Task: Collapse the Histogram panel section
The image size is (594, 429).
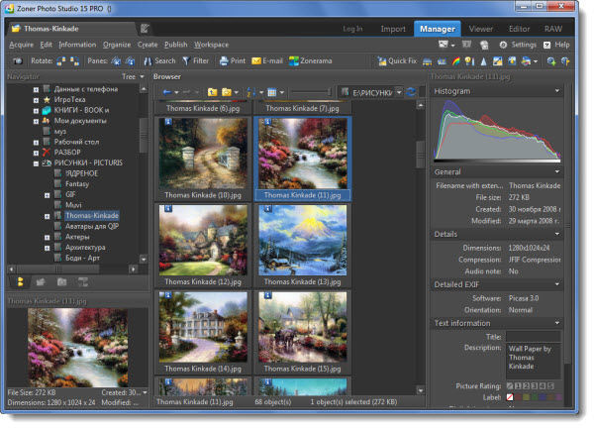Action: point(558,90)
